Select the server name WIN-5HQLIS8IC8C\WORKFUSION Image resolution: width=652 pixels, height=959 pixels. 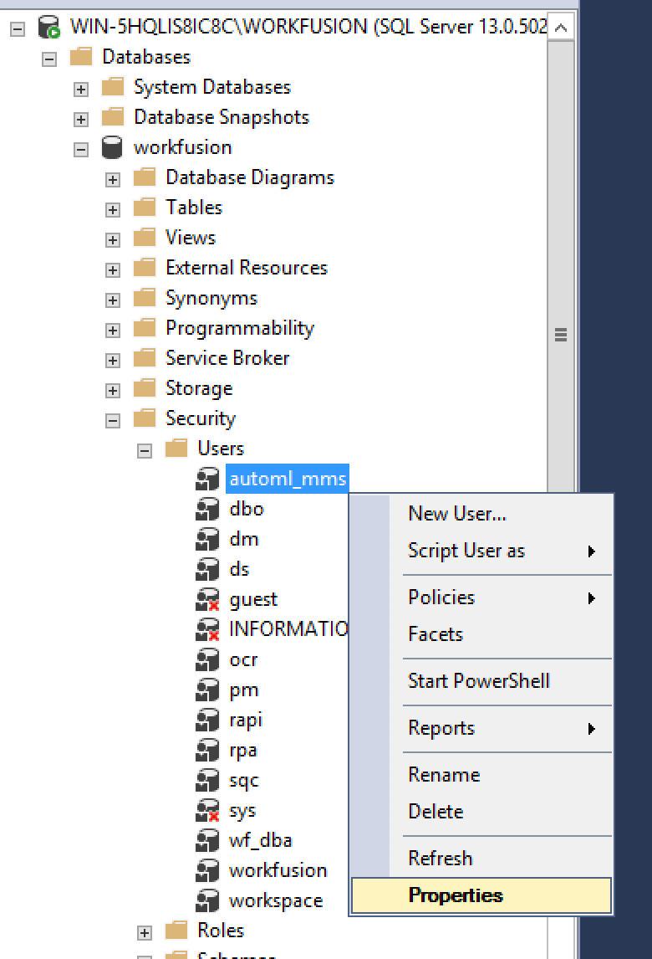pyautogui.click(x=219, y=27)
